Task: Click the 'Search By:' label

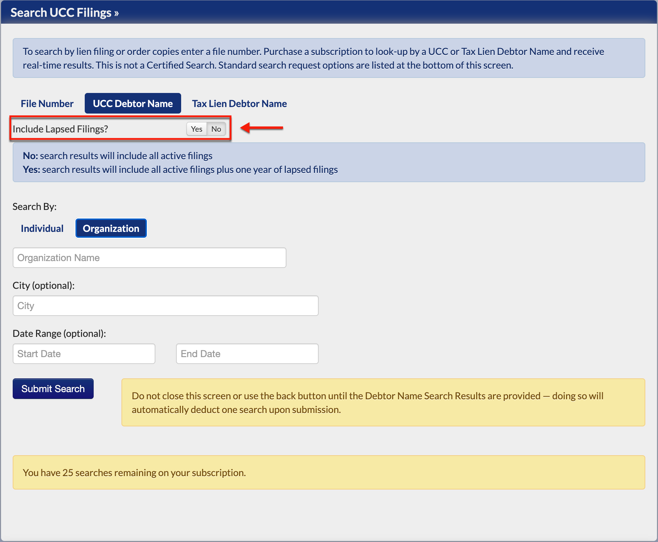Action: pyautogui.click(x=35, y=207)
